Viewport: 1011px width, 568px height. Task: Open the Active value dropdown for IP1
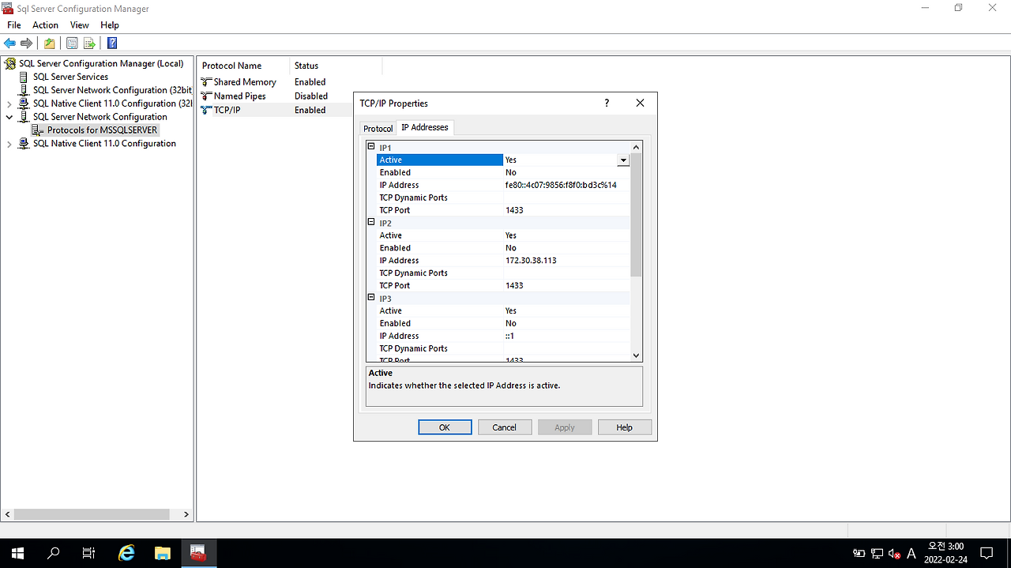coord(623,160)
